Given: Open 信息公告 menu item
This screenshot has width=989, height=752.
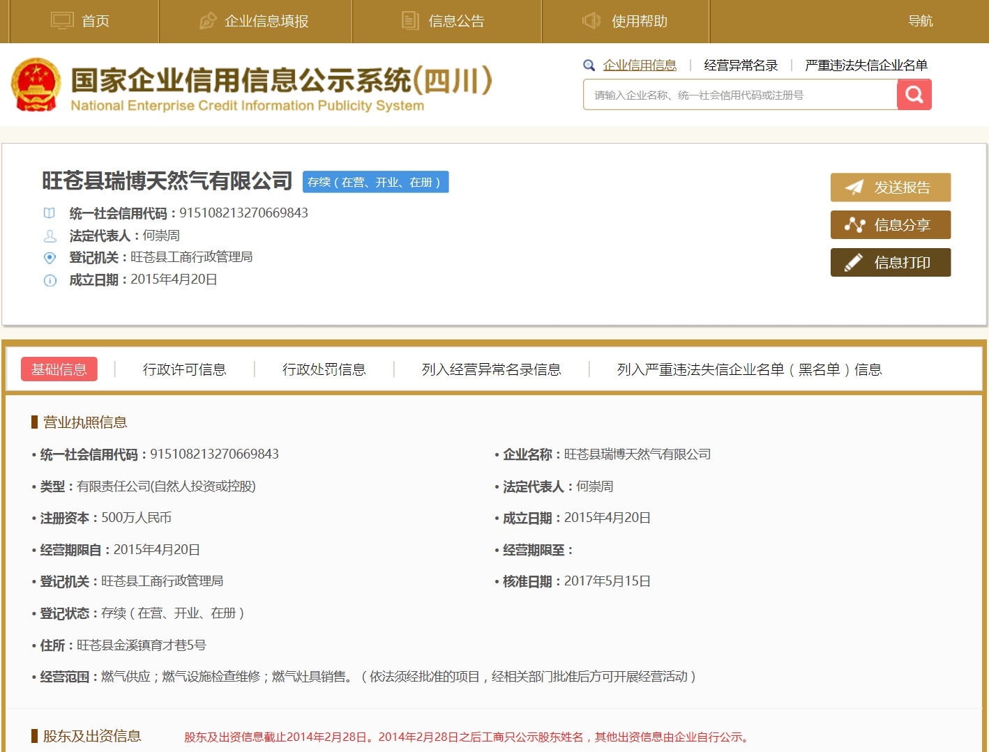Looking at the screenshot, I should coord(456,21).
